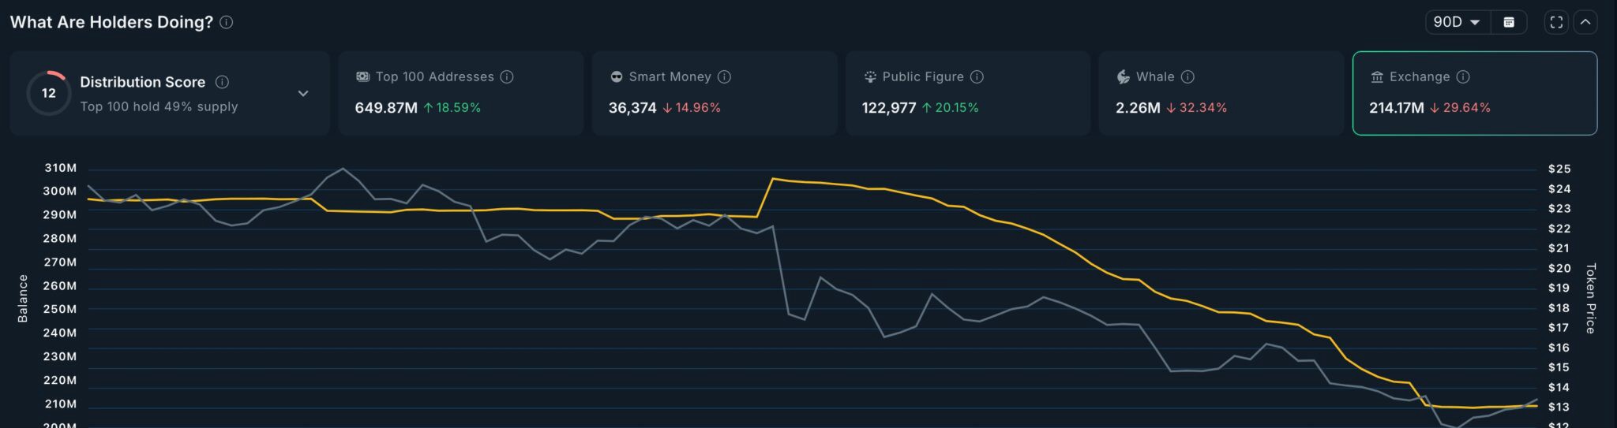The height and width of the screenshot is (428, 1617).
Task: Click Whale info icon
Action: tap(1187, 76)
